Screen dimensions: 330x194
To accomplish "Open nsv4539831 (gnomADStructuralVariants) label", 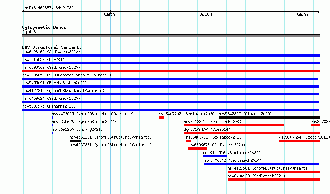I will tap(110, 145).
